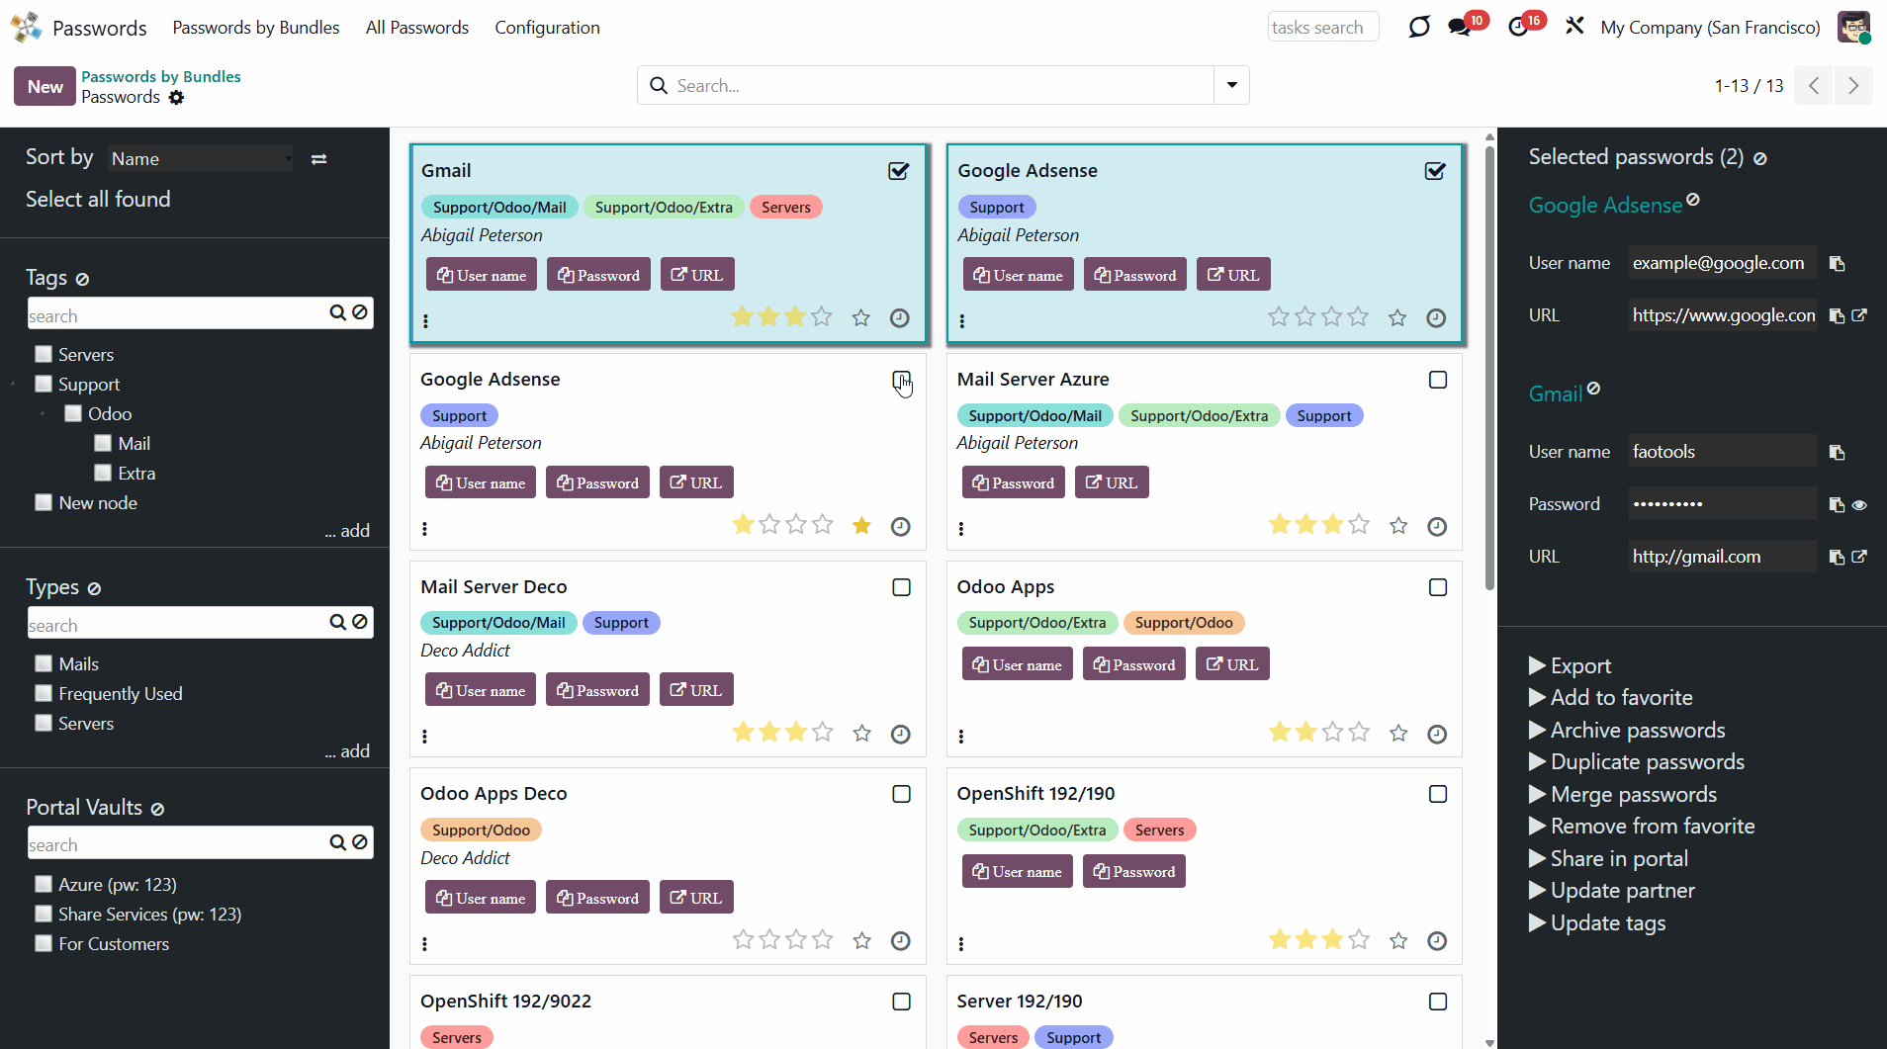Focus the tasks search box in the top bar
The image size is (1887, 1049).
(x=1323, y=28)
